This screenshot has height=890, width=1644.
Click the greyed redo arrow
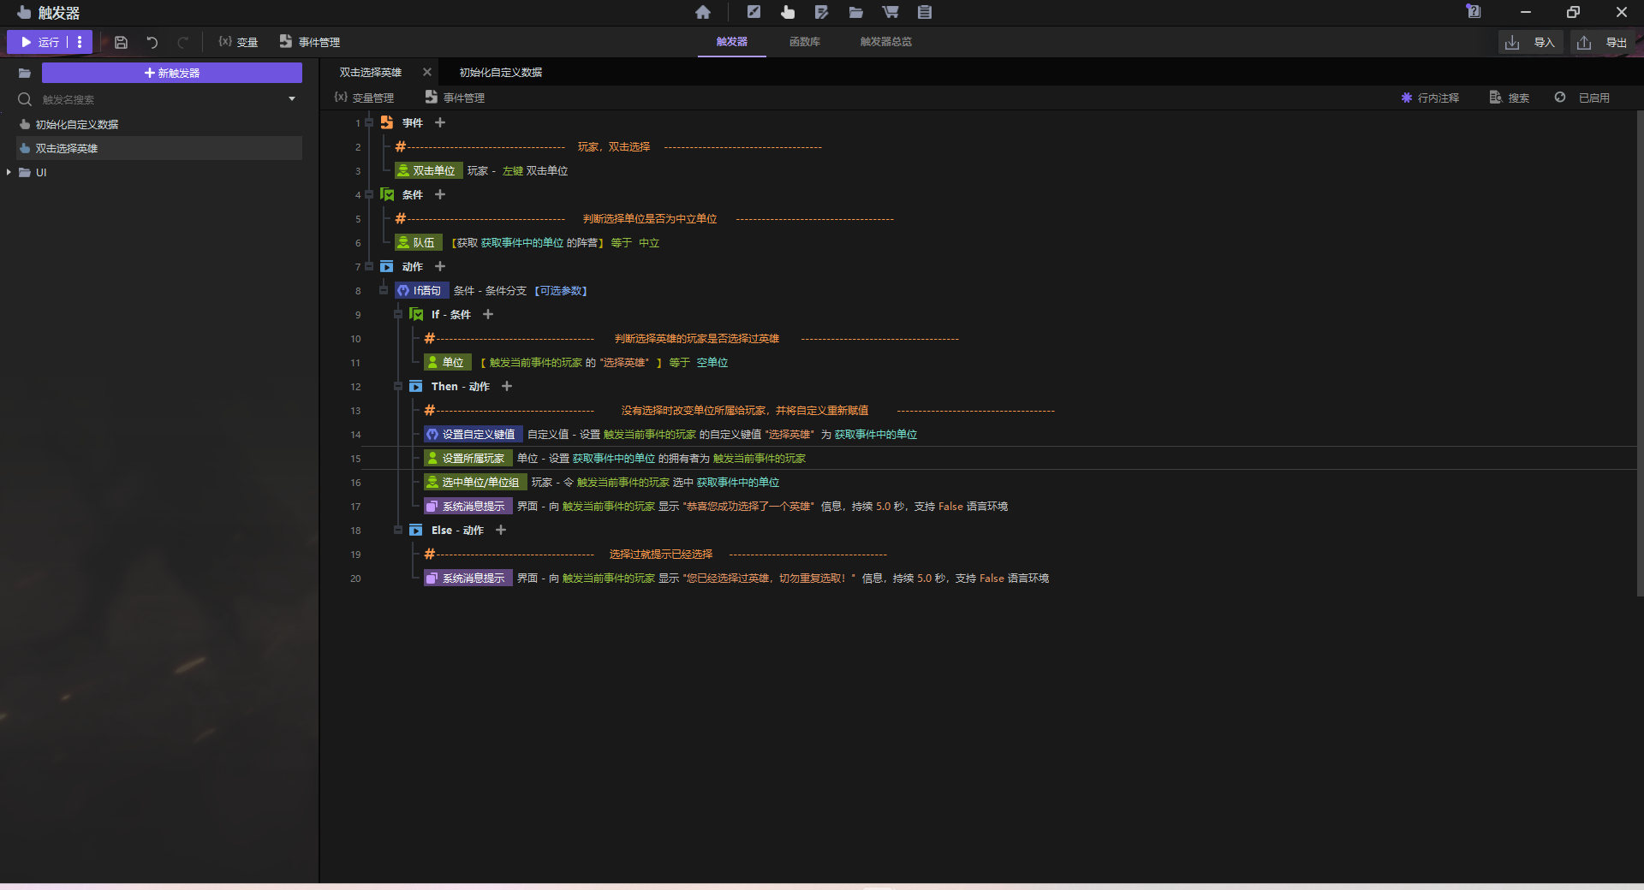pos(182,42)
